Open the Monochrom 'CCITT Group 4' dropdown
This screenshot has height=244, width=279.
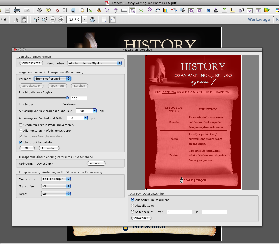(x=56, y=179)
